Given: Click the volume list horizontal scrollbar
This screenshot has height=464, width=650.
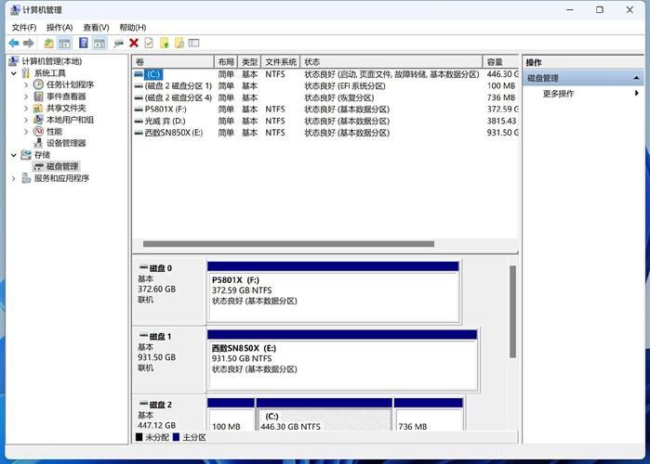Looking at the screenshot, I should 288,244.
